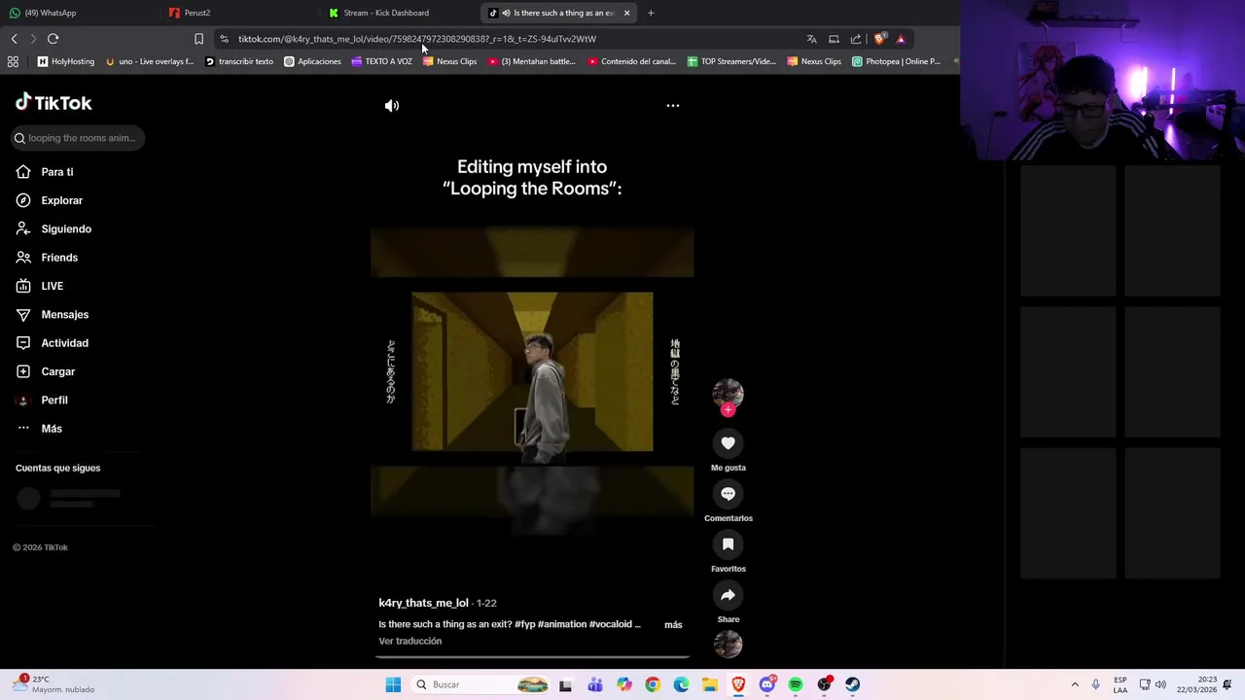Like the video with heart icon
Image resolution: width=1245 pixels, height=700 pixels.
click(728, 443)
